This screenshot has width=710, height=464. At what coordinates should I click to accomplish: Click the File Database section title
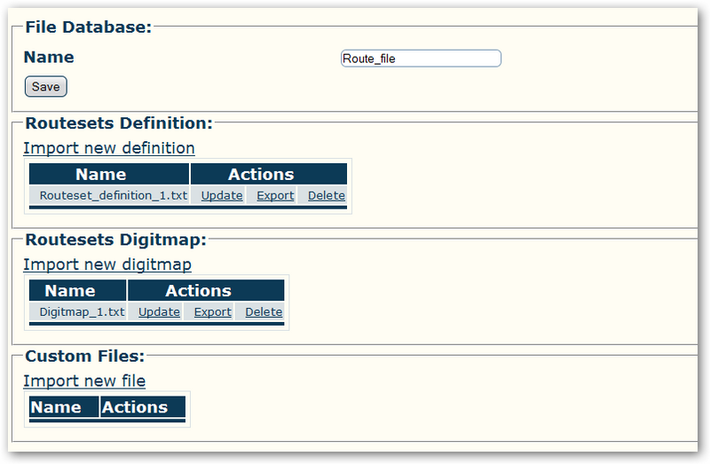(x=88, y=28)
